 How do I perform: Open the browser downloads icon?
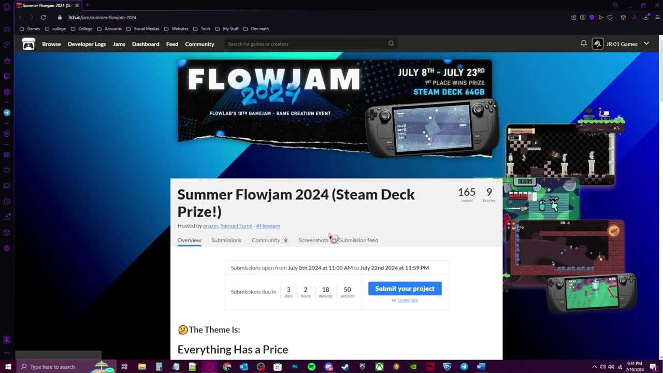coord(646,17)
